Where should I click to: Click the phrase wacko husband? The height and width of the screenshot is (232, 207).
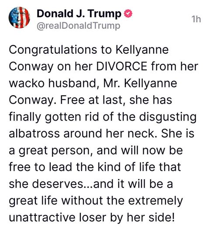[53, 83]
